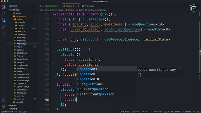Image resolution: width=201 pixels, height=113 pixels.
Task: Open Button.js in the file tree
Action: [x=20, y=50]
